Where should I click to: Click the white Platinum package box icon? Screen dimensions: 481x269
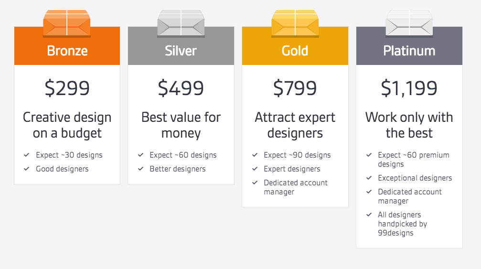pos(409,23)
